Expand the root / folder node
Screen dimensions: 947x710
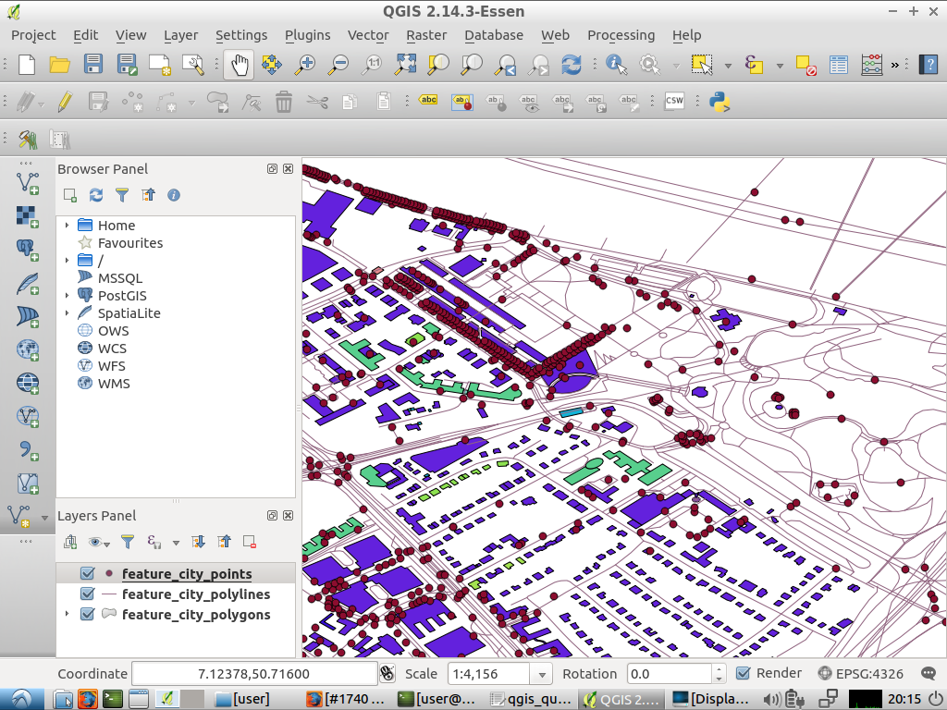[x=67, y=260]
